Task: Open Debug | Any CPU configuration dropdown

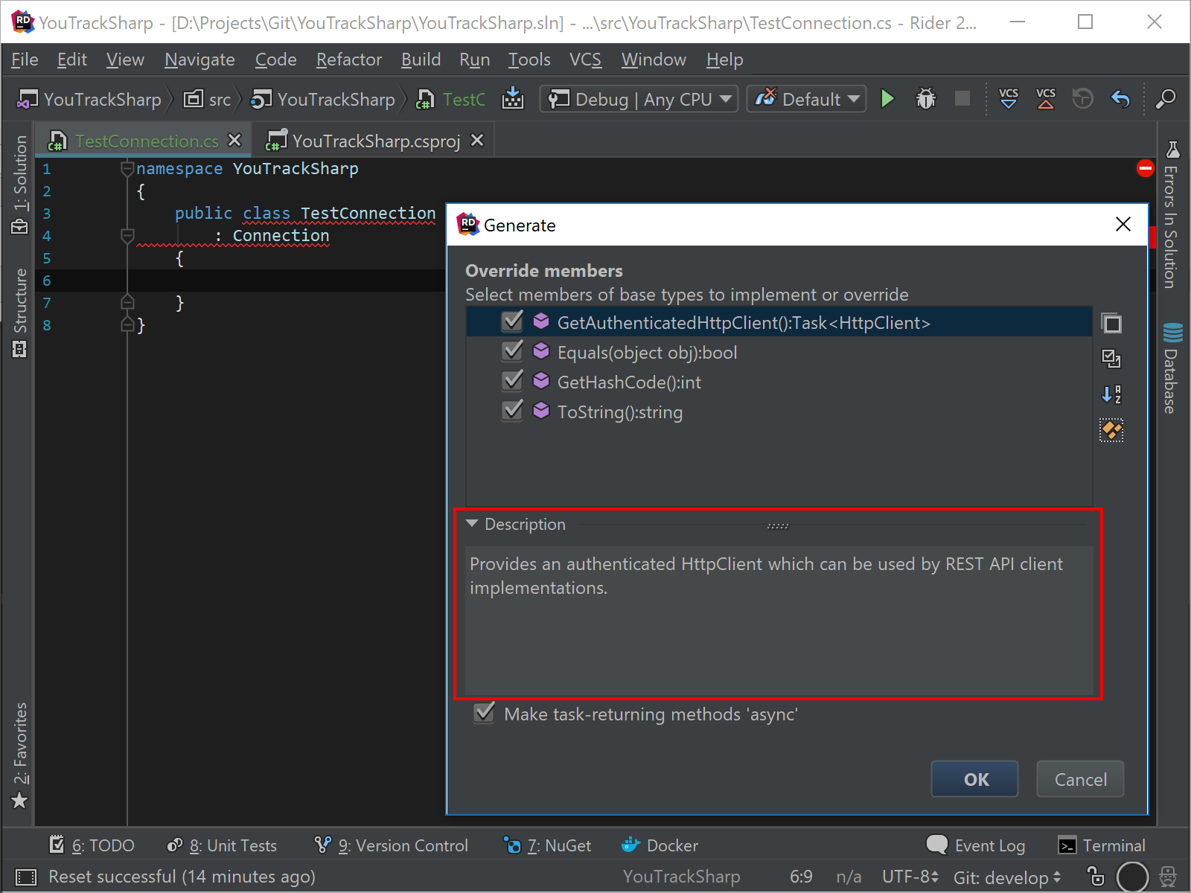Action: tap(639, 99)
